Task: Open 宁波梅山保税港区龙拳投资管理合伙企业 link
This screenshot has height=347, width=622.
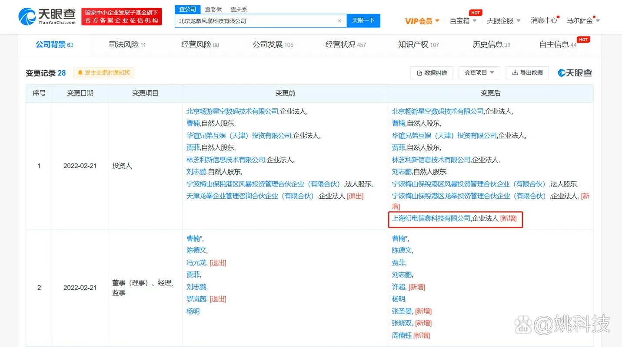Action: click(x=470, y=196)
